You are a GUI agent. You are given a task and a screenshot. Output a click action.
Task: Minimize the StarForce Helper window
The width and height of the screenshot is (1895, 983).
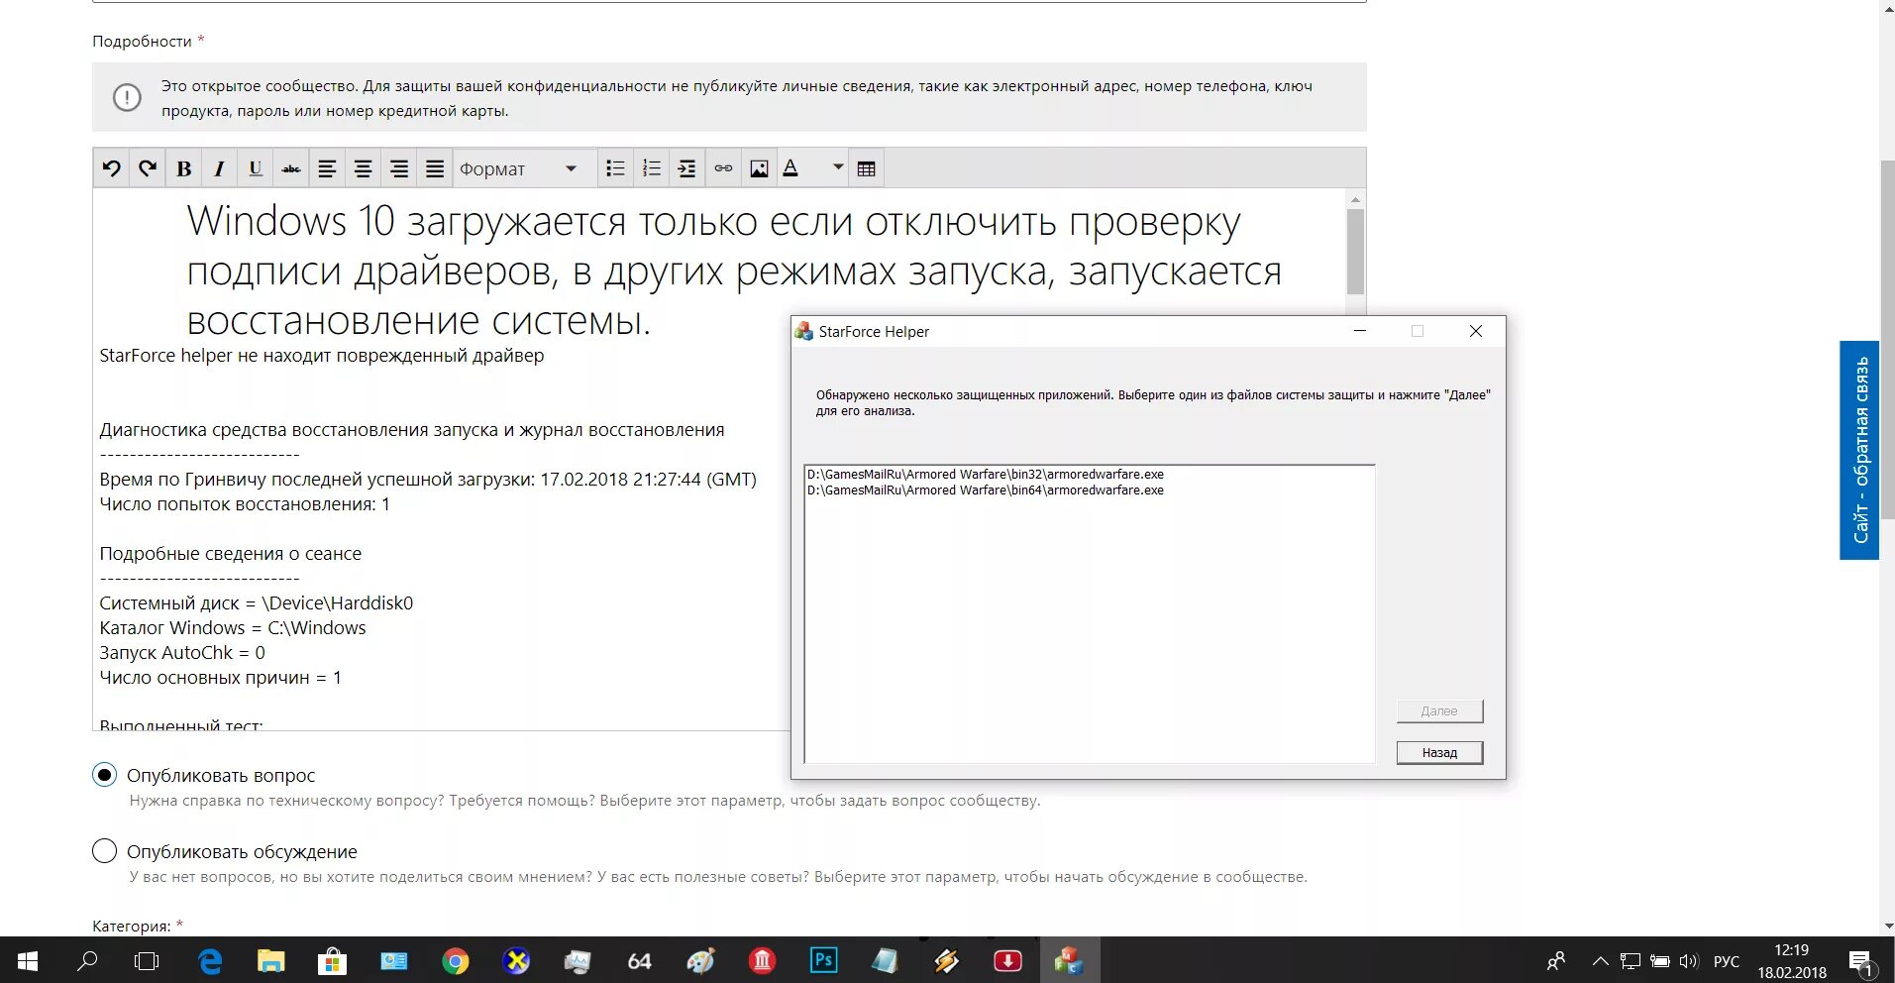coord(1360,331)
